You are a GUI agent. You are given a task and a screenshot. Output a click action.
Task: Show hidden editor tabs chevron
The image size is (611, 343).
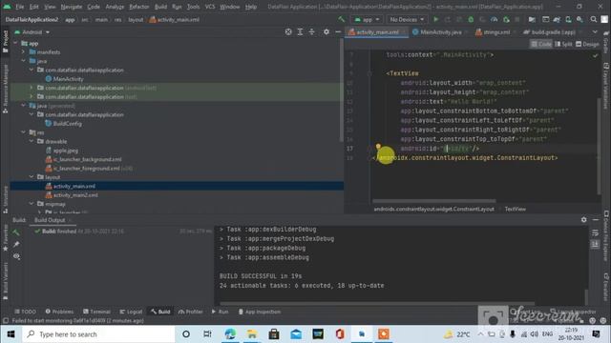click(x=595, y=31)
